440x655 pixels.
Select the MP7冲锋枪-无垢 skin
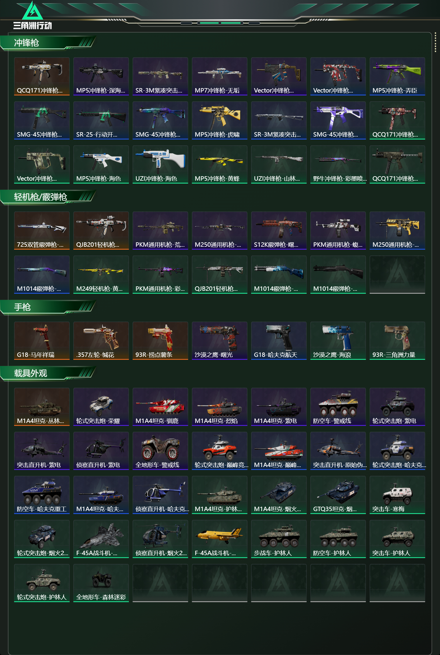pos(219,76)
